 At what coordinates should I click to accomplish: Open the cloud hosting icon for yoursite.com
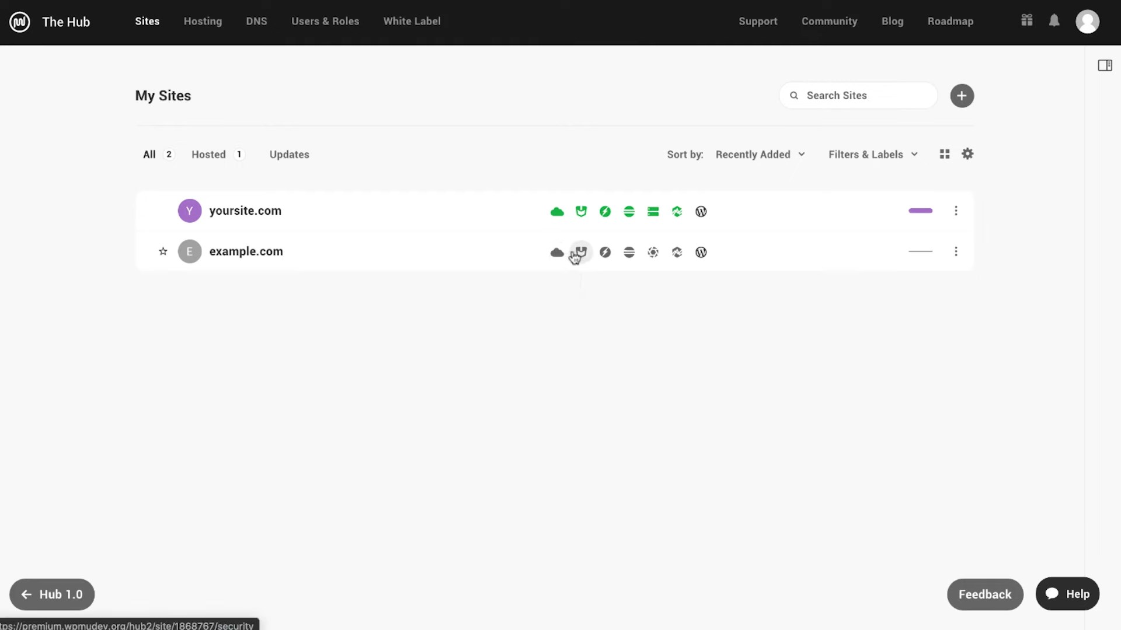coord(557,211)
